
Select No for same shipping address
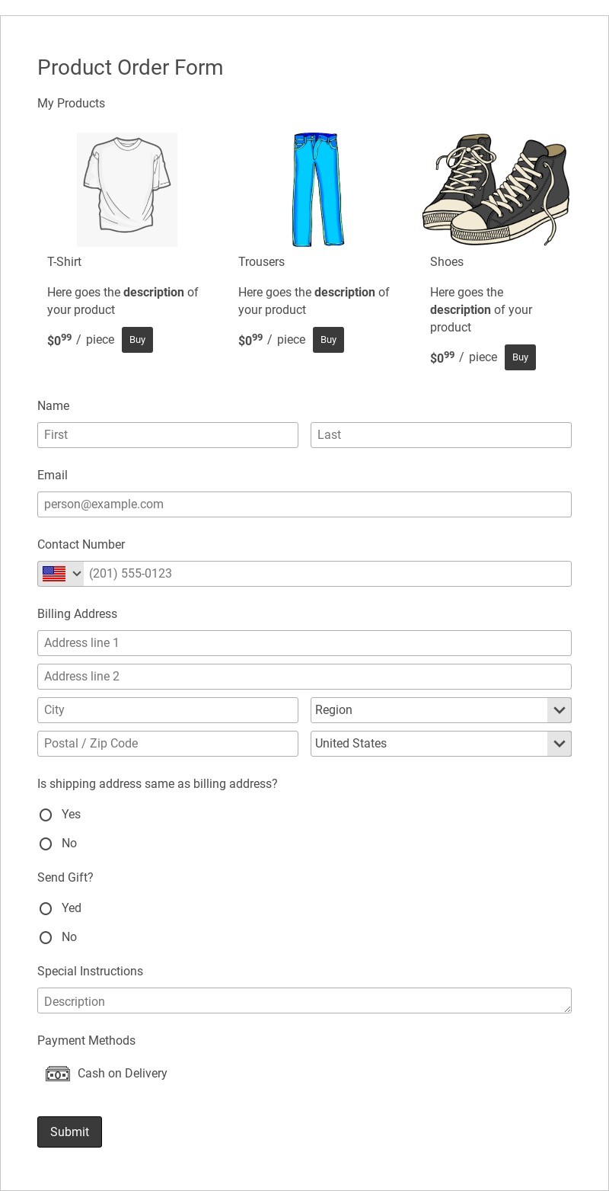pos(46,844)
